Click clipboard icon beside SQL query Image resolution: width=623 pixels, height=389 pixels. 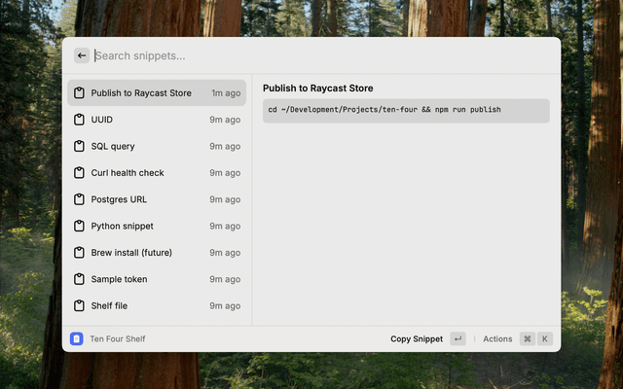[79, 146]
